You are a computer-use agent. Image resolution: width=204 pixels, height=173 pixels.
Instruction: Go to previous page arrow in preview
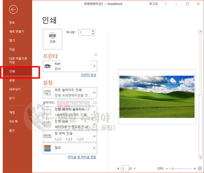coord(118,168)
